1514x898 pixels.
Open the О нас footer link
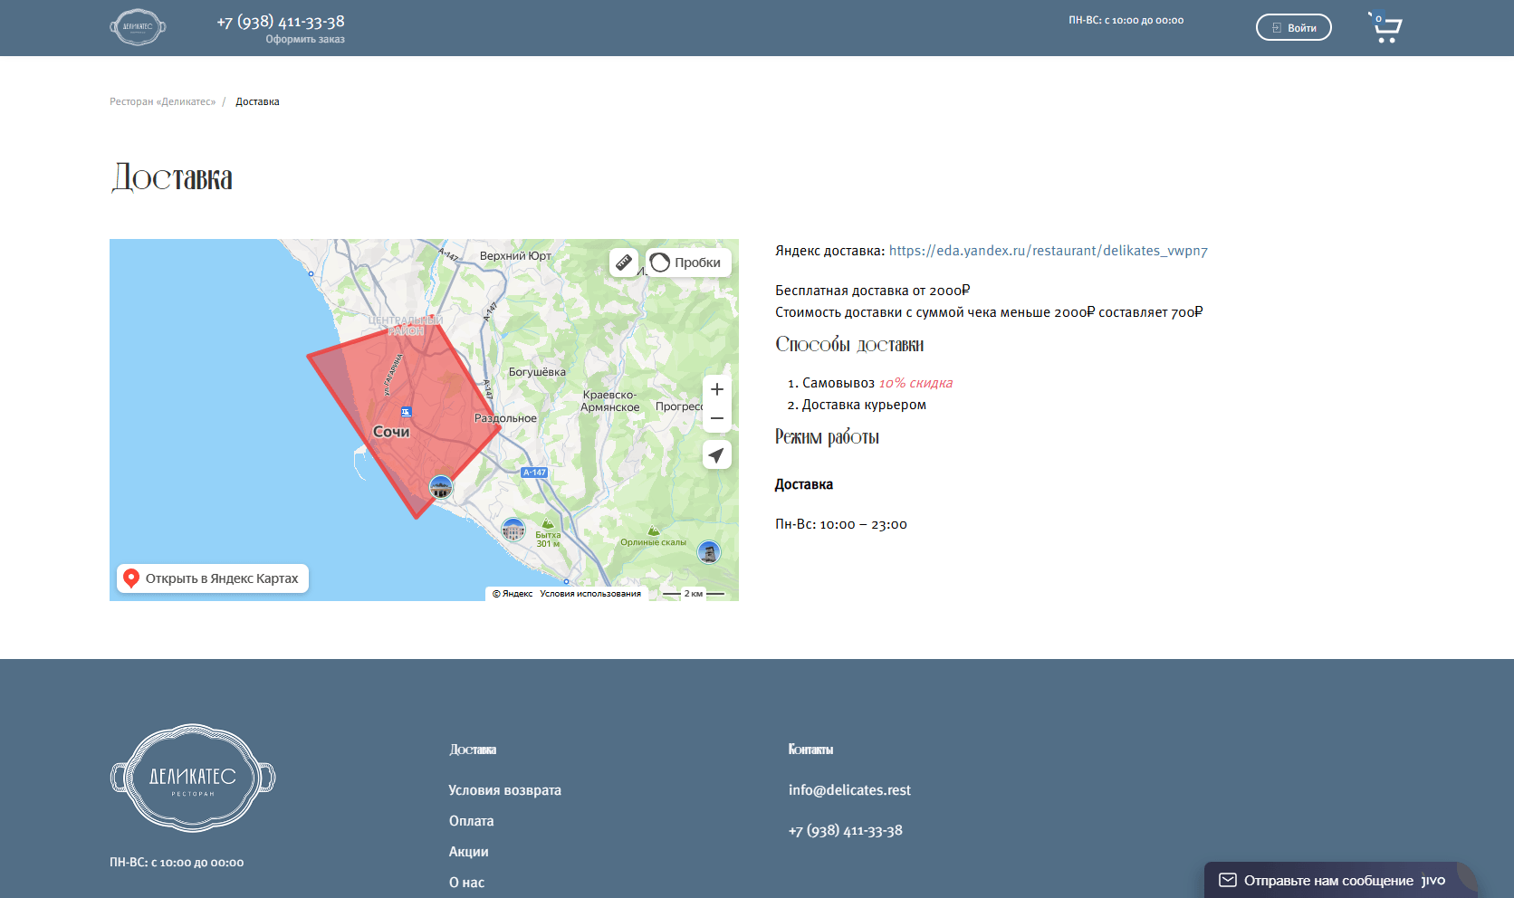(x=467, y=883)
